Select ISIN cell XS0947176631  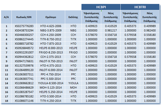click(24, 61)
